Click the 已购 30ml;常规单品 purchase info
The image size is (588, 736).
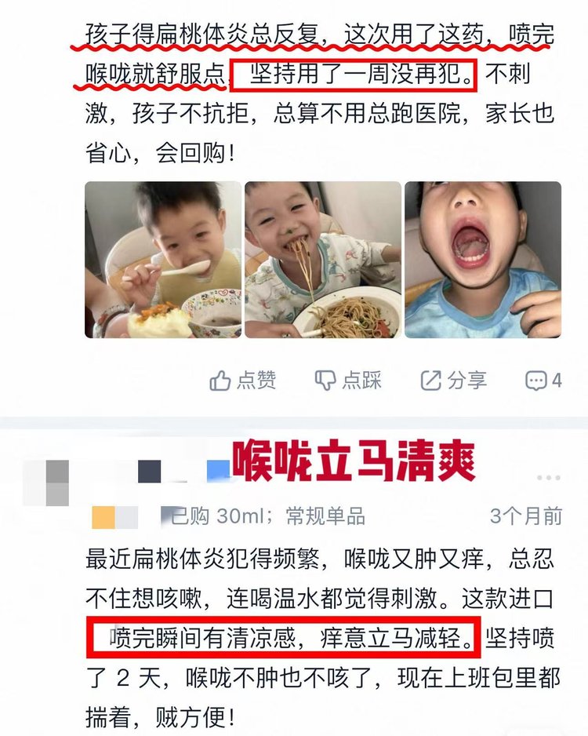click(x=267, y=517)
